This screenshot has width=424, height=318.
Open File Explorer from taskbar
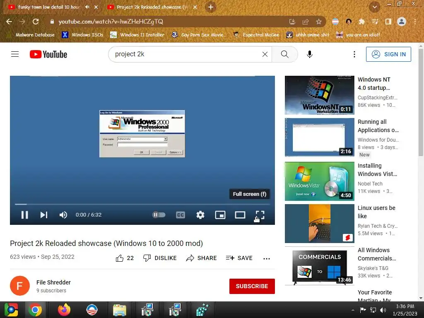tap(120, 310)
